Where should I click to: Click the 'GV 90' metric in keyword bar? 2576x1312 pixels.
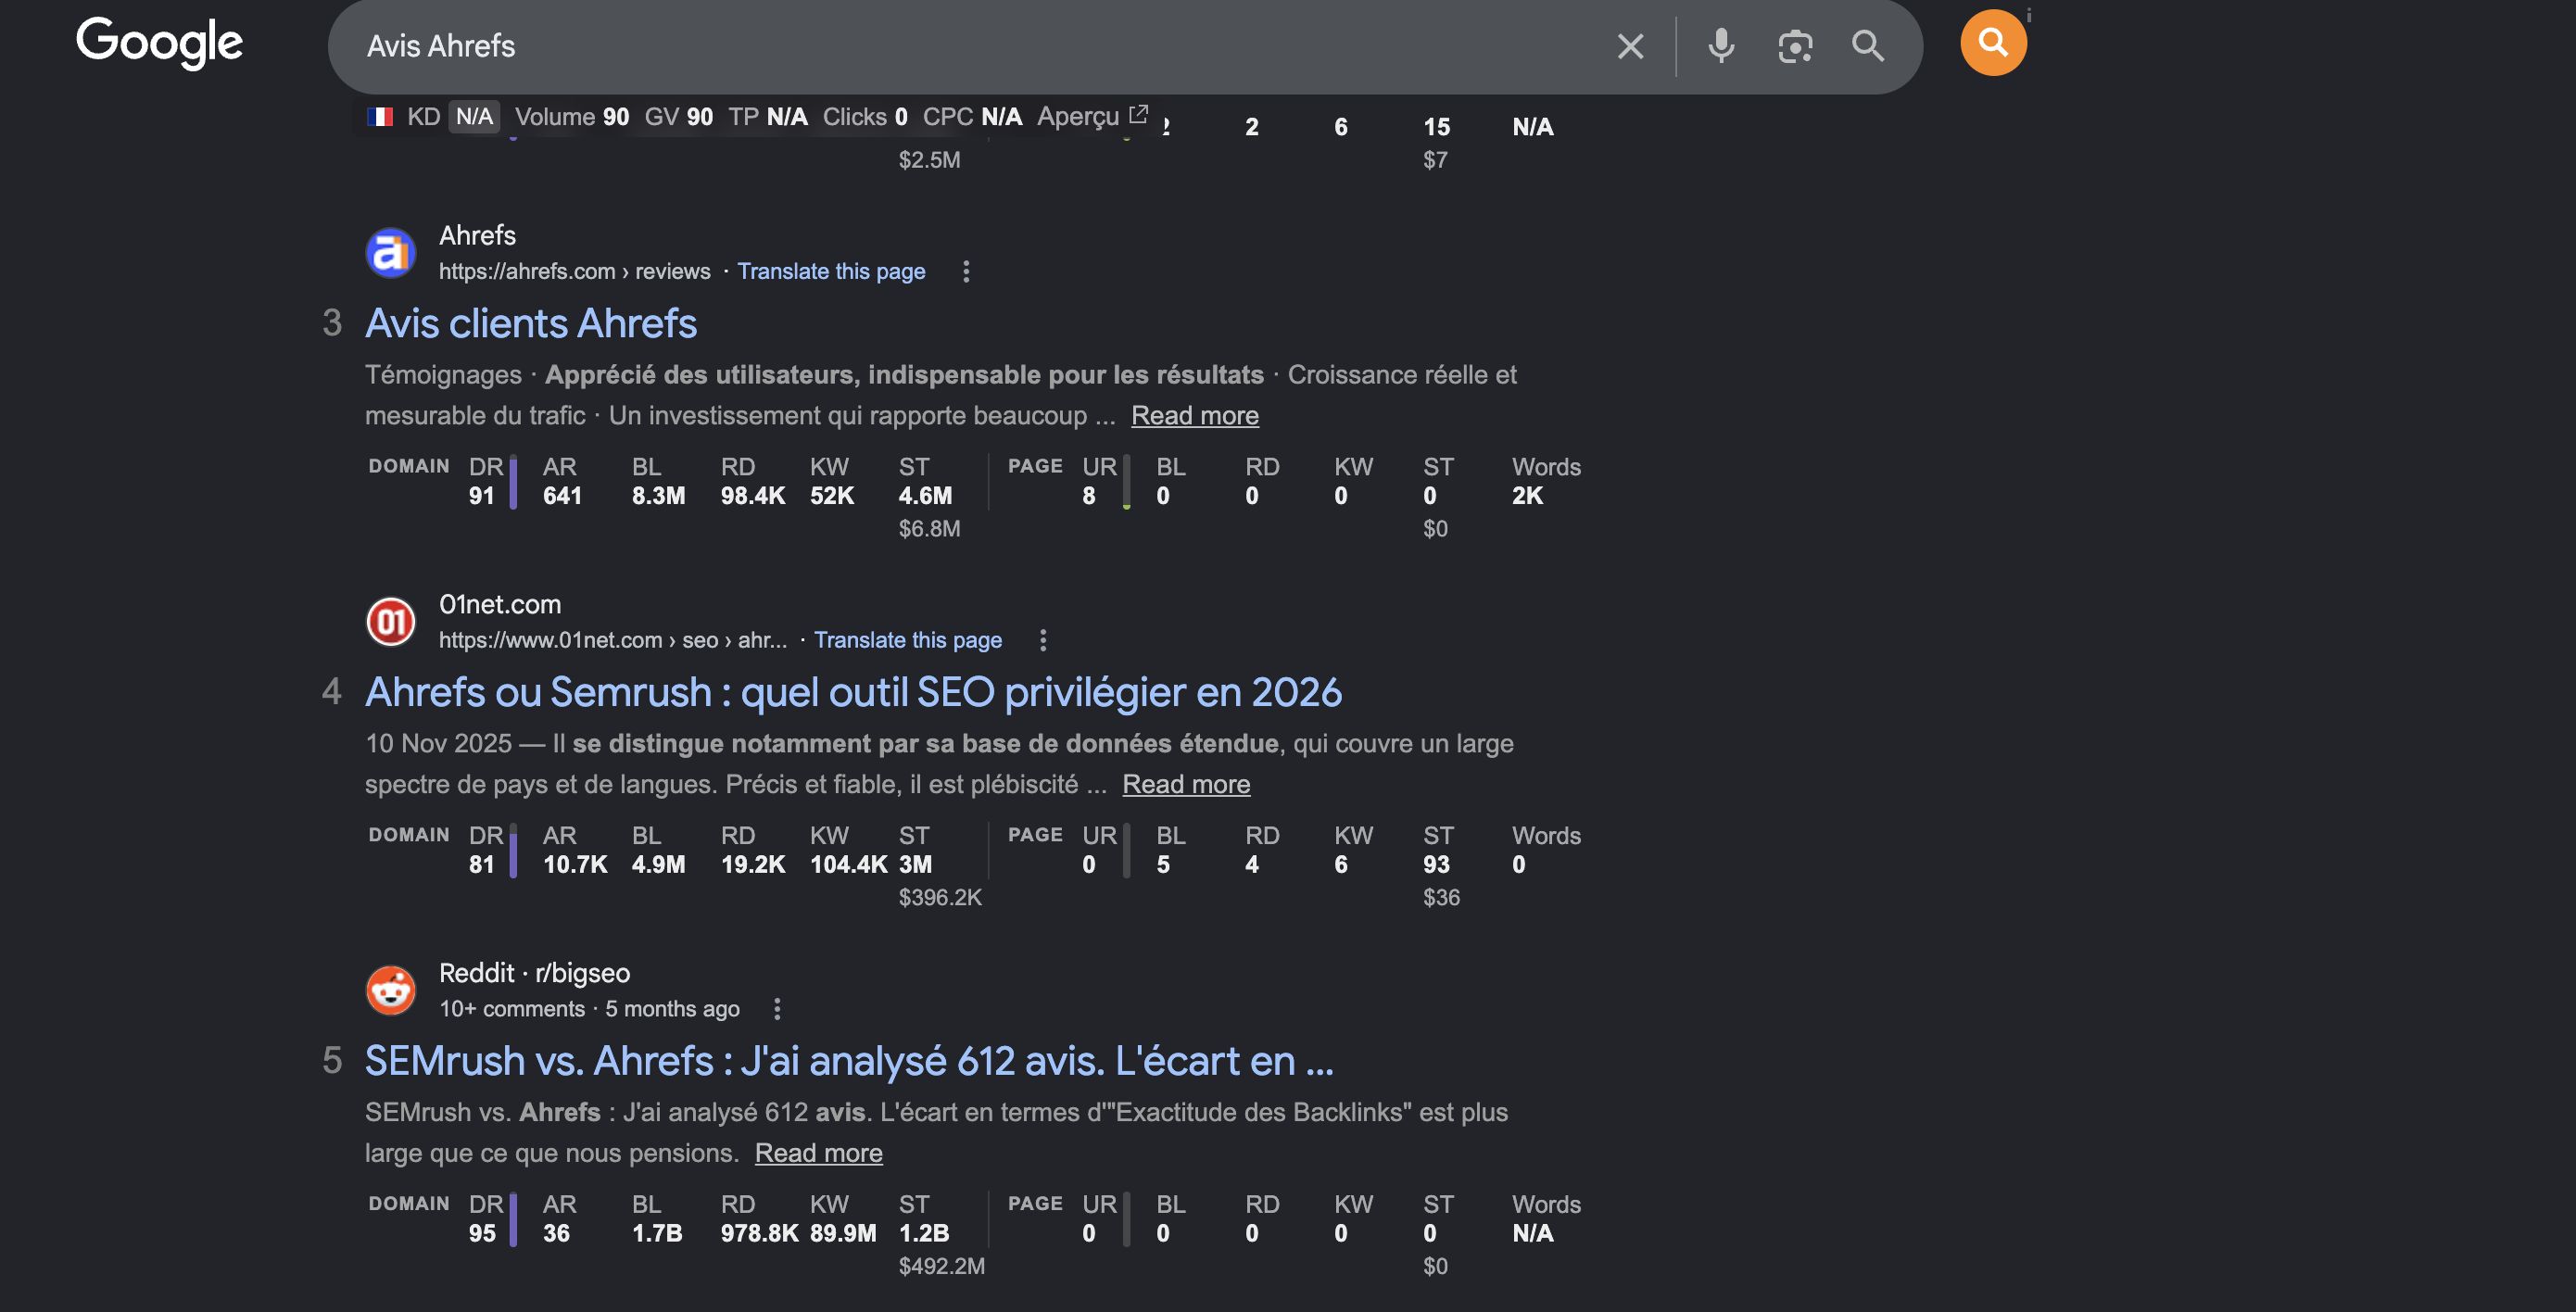coord(679,117)
